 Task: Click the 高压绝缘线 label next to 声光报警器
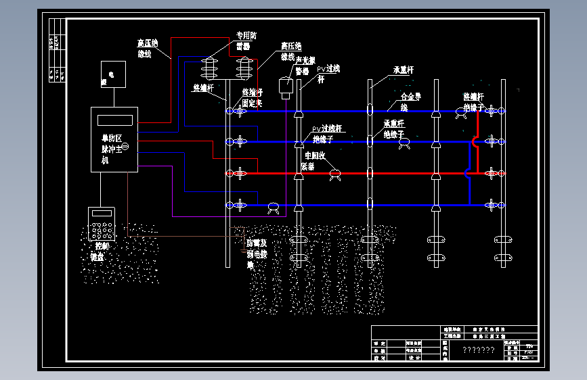pyautogui.click(x=291, y=51)
